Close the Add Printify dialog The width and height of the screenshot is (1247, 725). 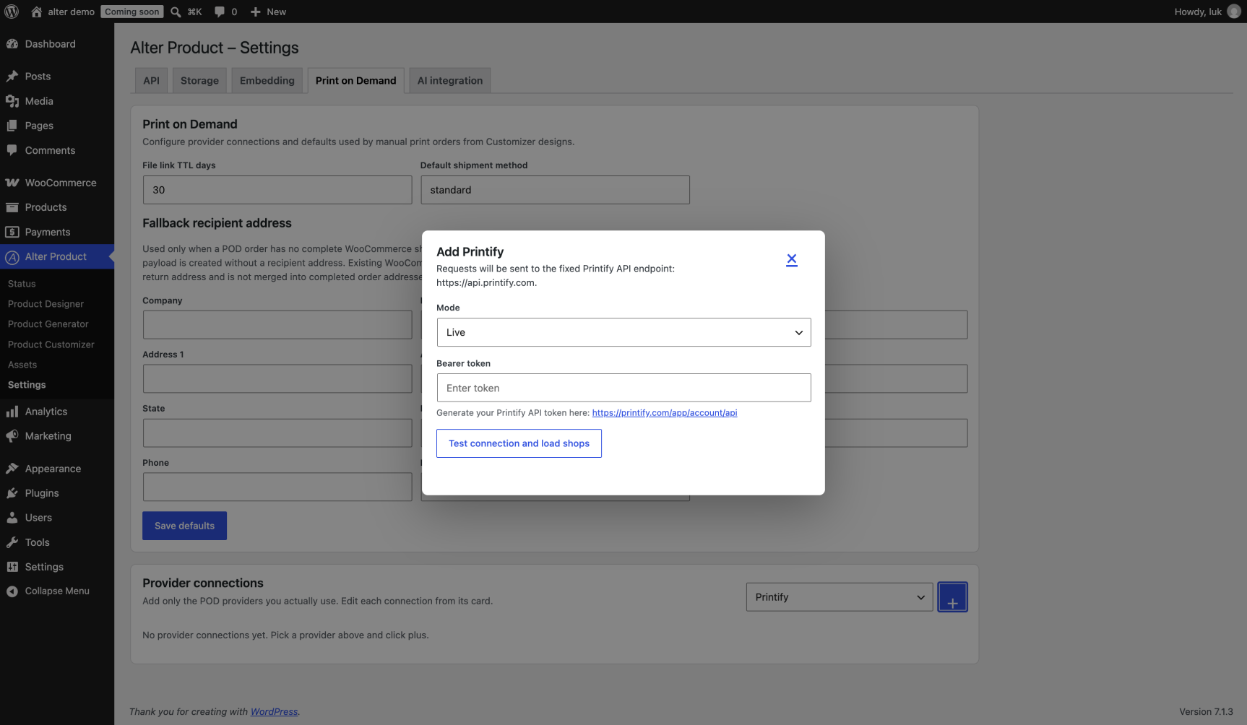[792, 259]
